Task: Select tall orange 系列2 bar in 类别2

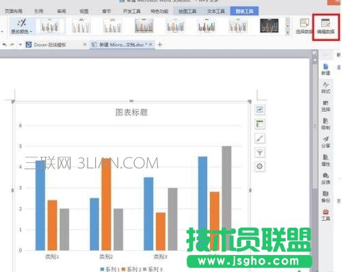Action: point(106,205)
